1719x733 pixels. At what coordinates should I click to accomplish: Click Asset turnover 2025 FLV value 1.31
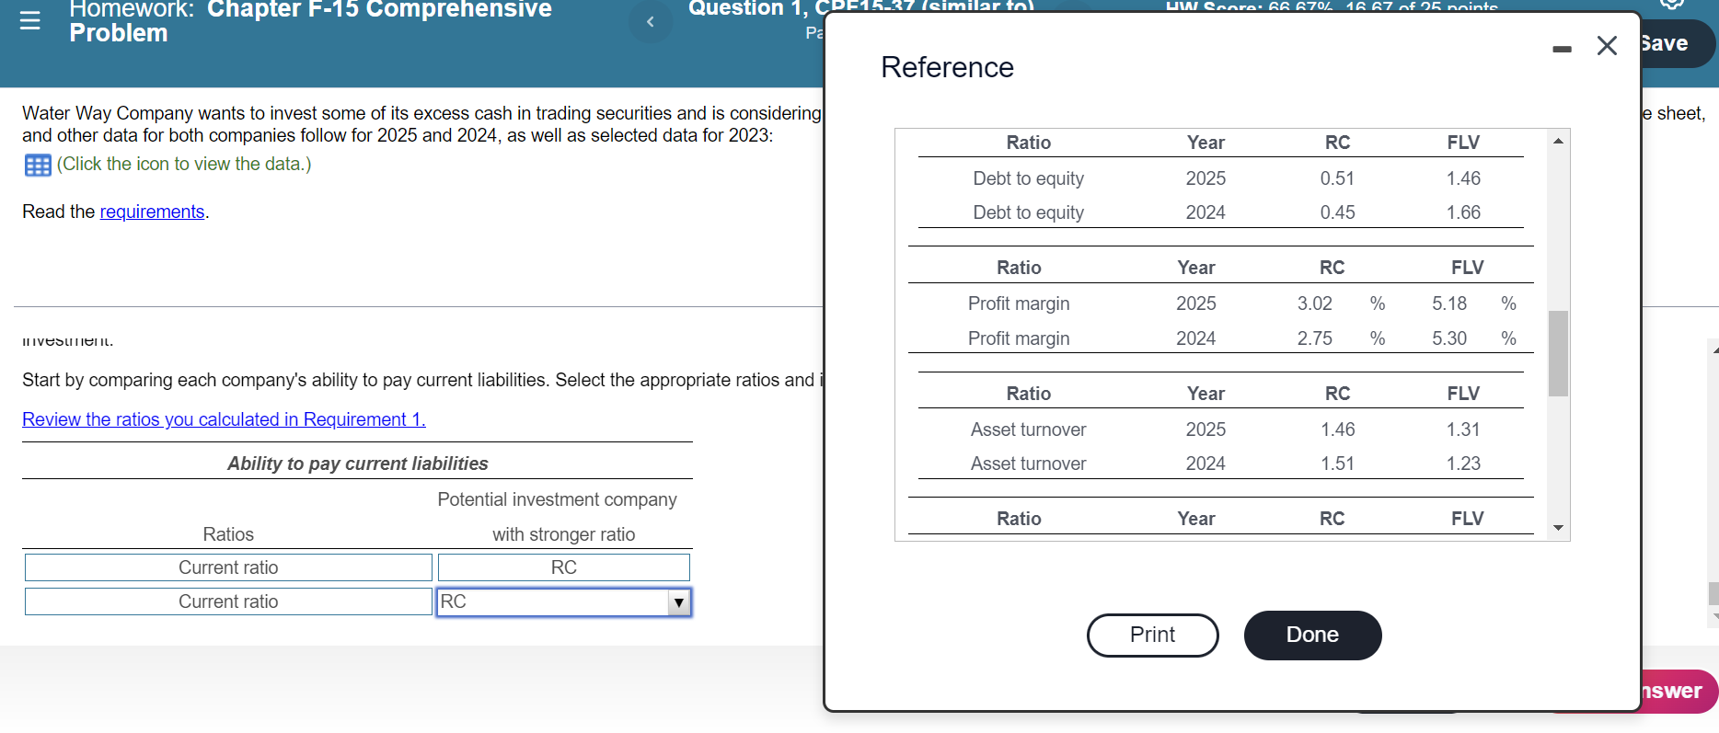(1463, 429)
